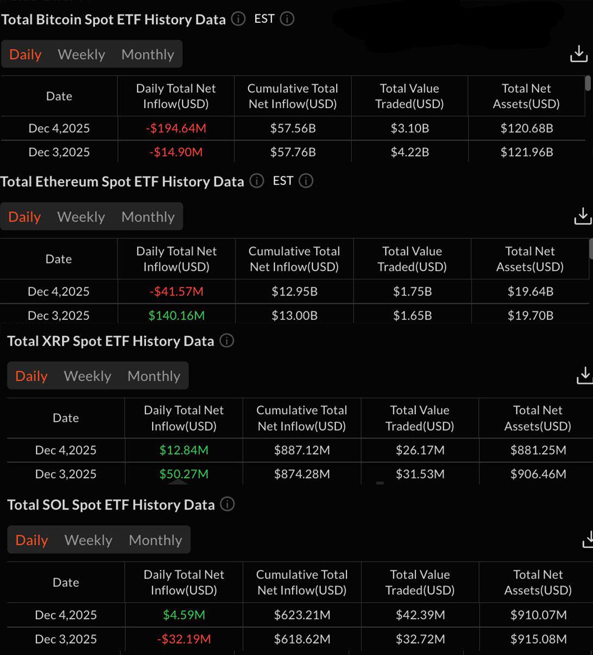This screenshot has width=593, height=655.
Task: Select Daily tab in SOL ETF section
Action: click(31, 540)
